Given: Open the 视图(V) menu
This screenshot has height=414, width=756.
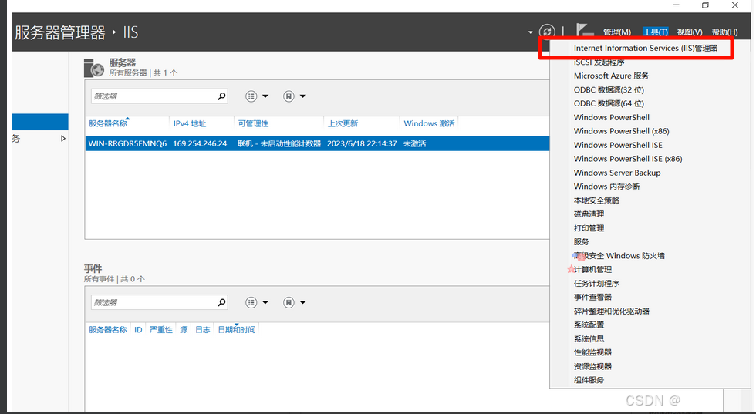Looking at the screenshot, I should [x=690, y=32].
